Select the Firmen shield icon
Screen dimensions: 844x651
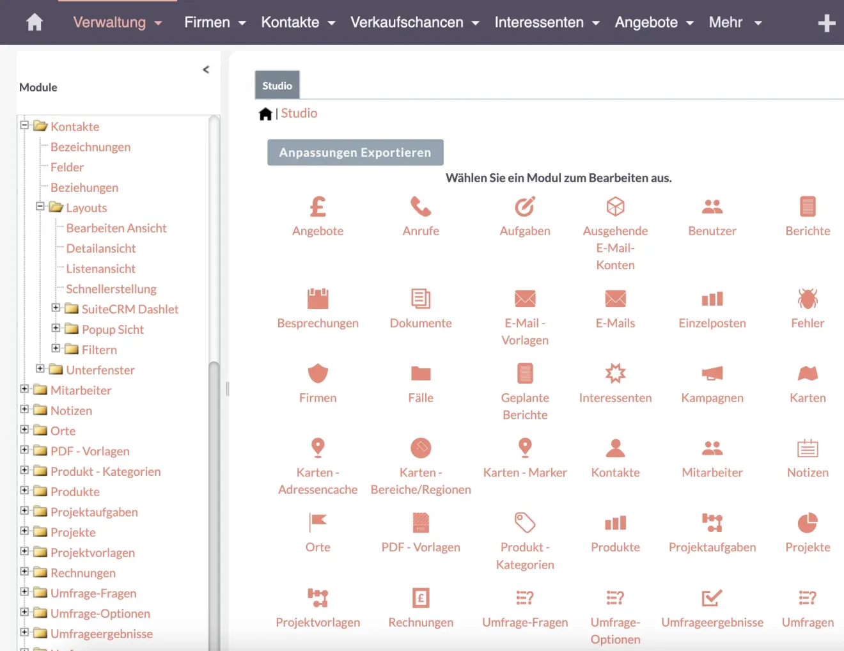click(x=318, y=373)
